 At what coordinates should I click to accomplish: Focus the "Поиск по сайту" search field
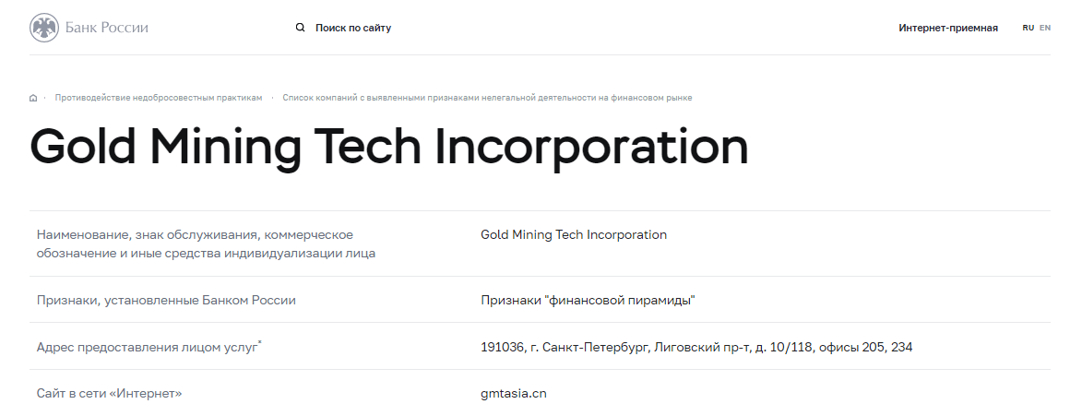point(353,28)
